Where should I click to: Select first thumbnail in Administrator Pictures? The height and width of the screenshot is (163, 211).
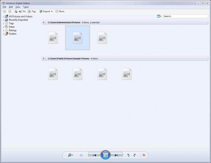[x=53, y=38]
